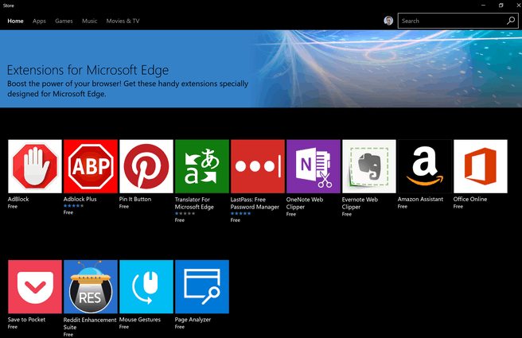Select the Page Analyzer icon
The height and width of the screenshot is (338, 522).
(x=202, y=287)
